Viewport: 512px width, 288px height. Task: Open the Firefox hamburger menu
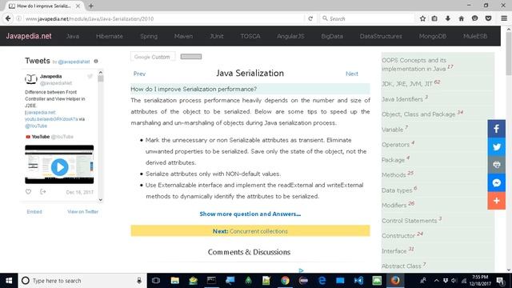504,18
